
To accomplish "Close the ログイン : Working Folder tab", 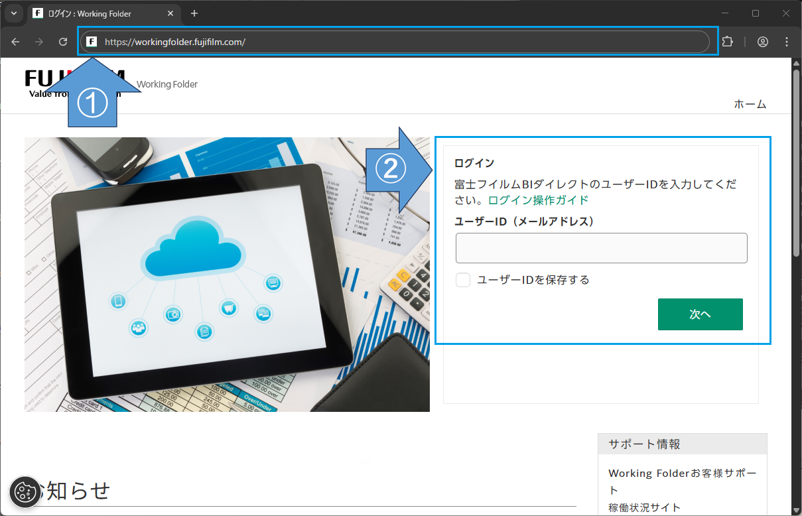I will point(170,13).
